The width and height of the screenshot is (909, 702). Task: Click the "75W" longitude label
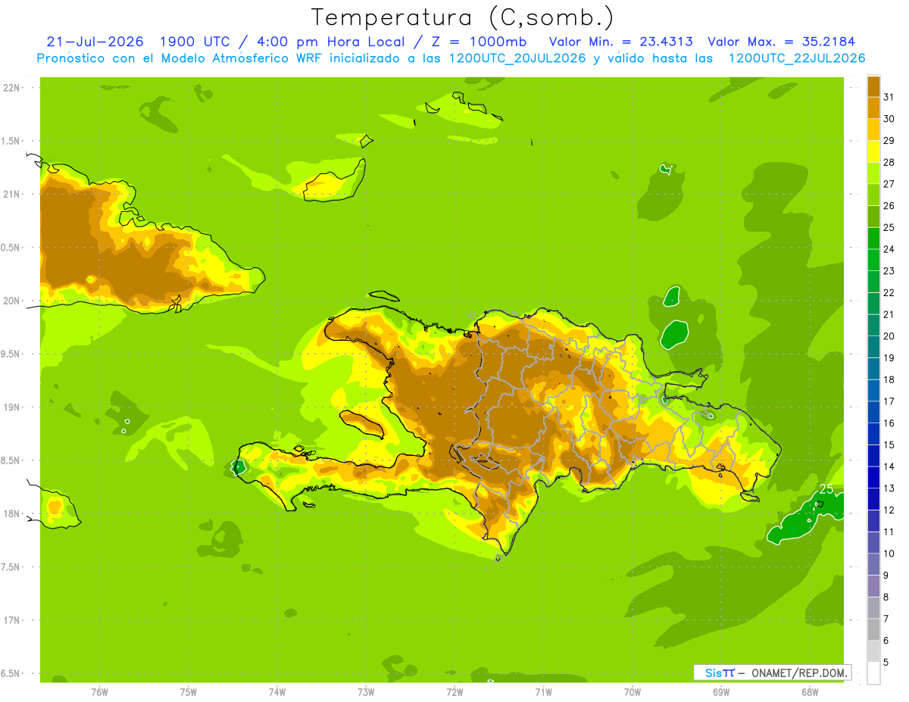click(189, 691)
